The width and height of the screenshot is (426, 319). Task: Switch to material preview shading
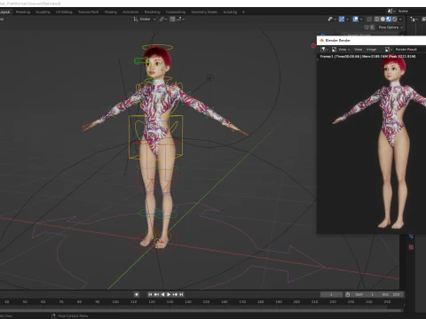click(x=389, y=19)
